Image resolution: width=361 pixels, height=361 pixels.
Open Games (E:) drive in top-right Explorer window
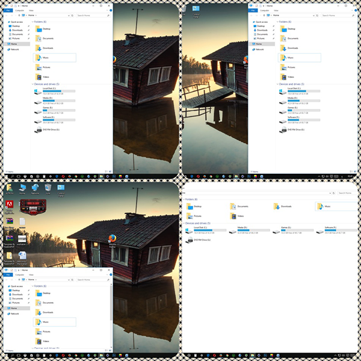(x=300, y=111)
